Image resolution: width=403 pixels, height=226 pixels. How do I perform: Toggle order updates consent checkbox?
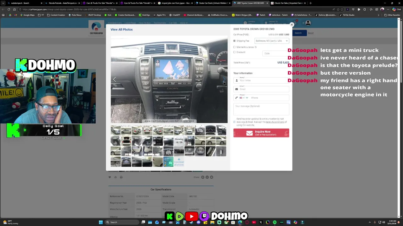coord(234,122)
